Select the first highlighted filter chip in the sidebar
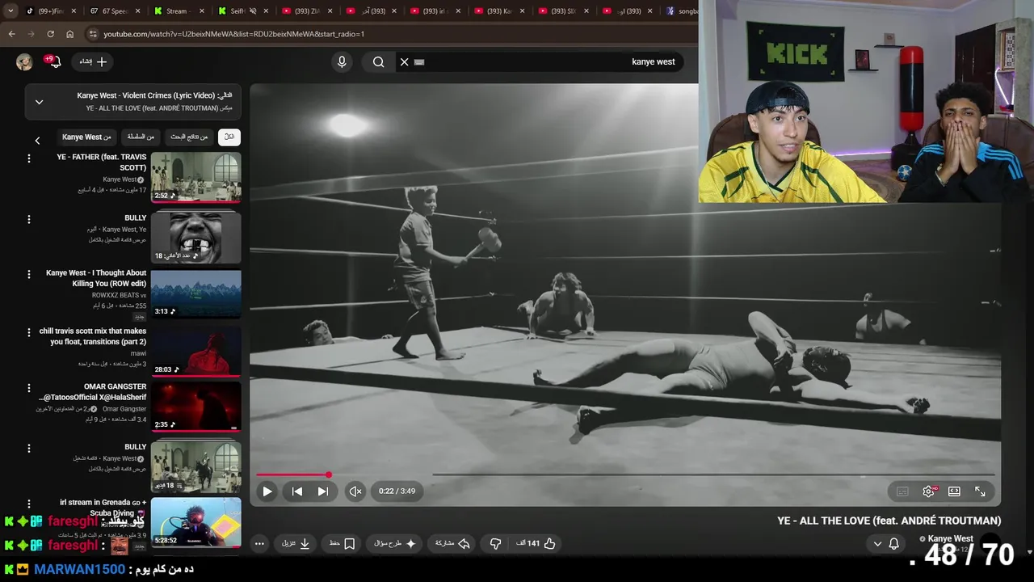Image resolution: width=1034 pixels, height=582 pixels. pyautogui.click(x=229, y=137)
